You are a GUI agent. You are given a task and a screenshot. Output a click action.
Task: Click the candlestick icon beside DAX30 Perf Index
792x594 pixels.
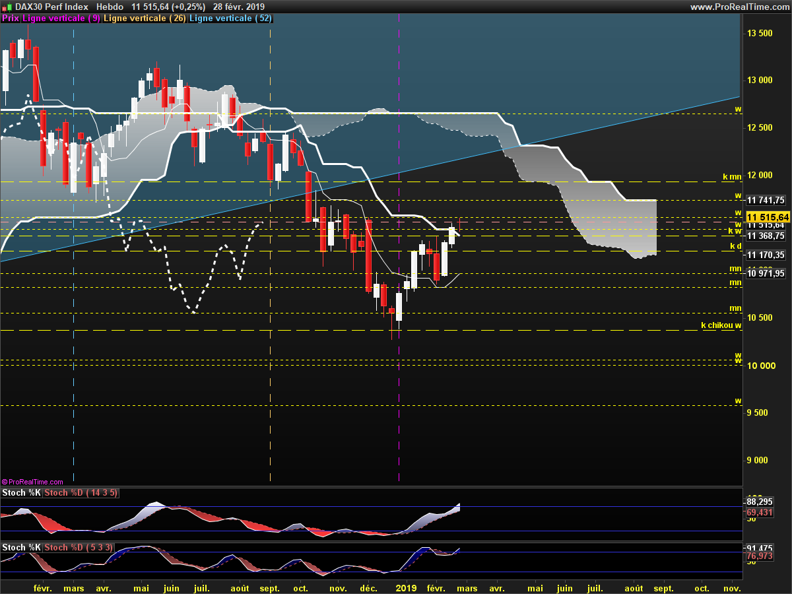pyautogui.click(x=6, y=7)
